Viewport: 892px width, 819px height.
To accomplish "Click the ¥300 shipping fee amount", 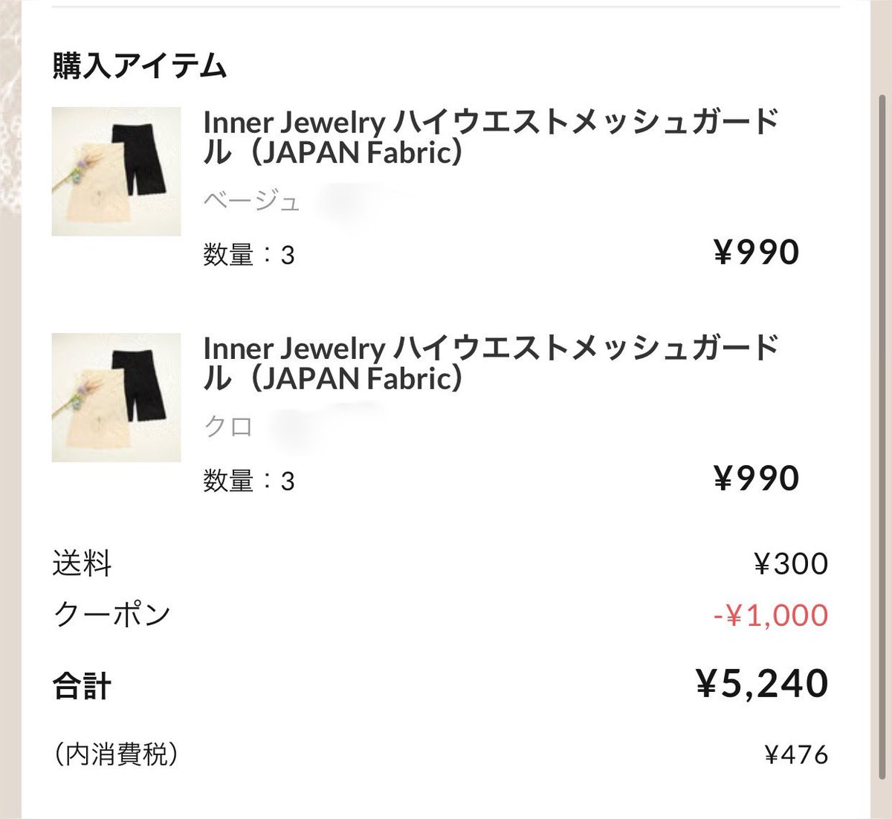I will (791, 564).
